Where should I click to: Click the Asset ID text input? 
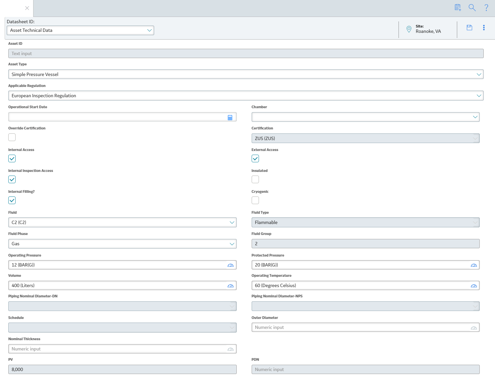[246, 53]
